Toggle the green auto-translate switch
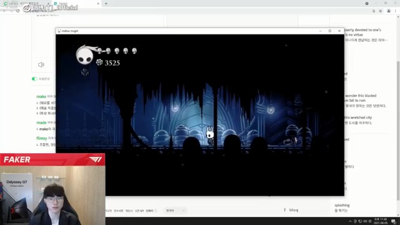Image resolution: width=400 pixels, height=225 pixels. (x=34, y=79)
